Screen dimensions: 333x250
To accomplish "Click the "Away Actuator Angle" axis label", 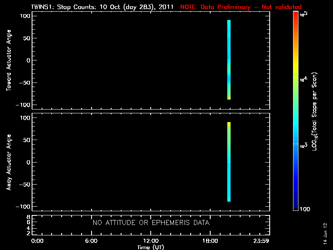I will 8,162.
